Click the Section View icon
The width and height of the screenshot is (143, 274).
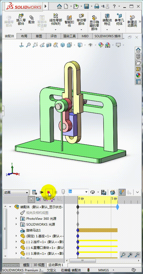click(49, 45)
